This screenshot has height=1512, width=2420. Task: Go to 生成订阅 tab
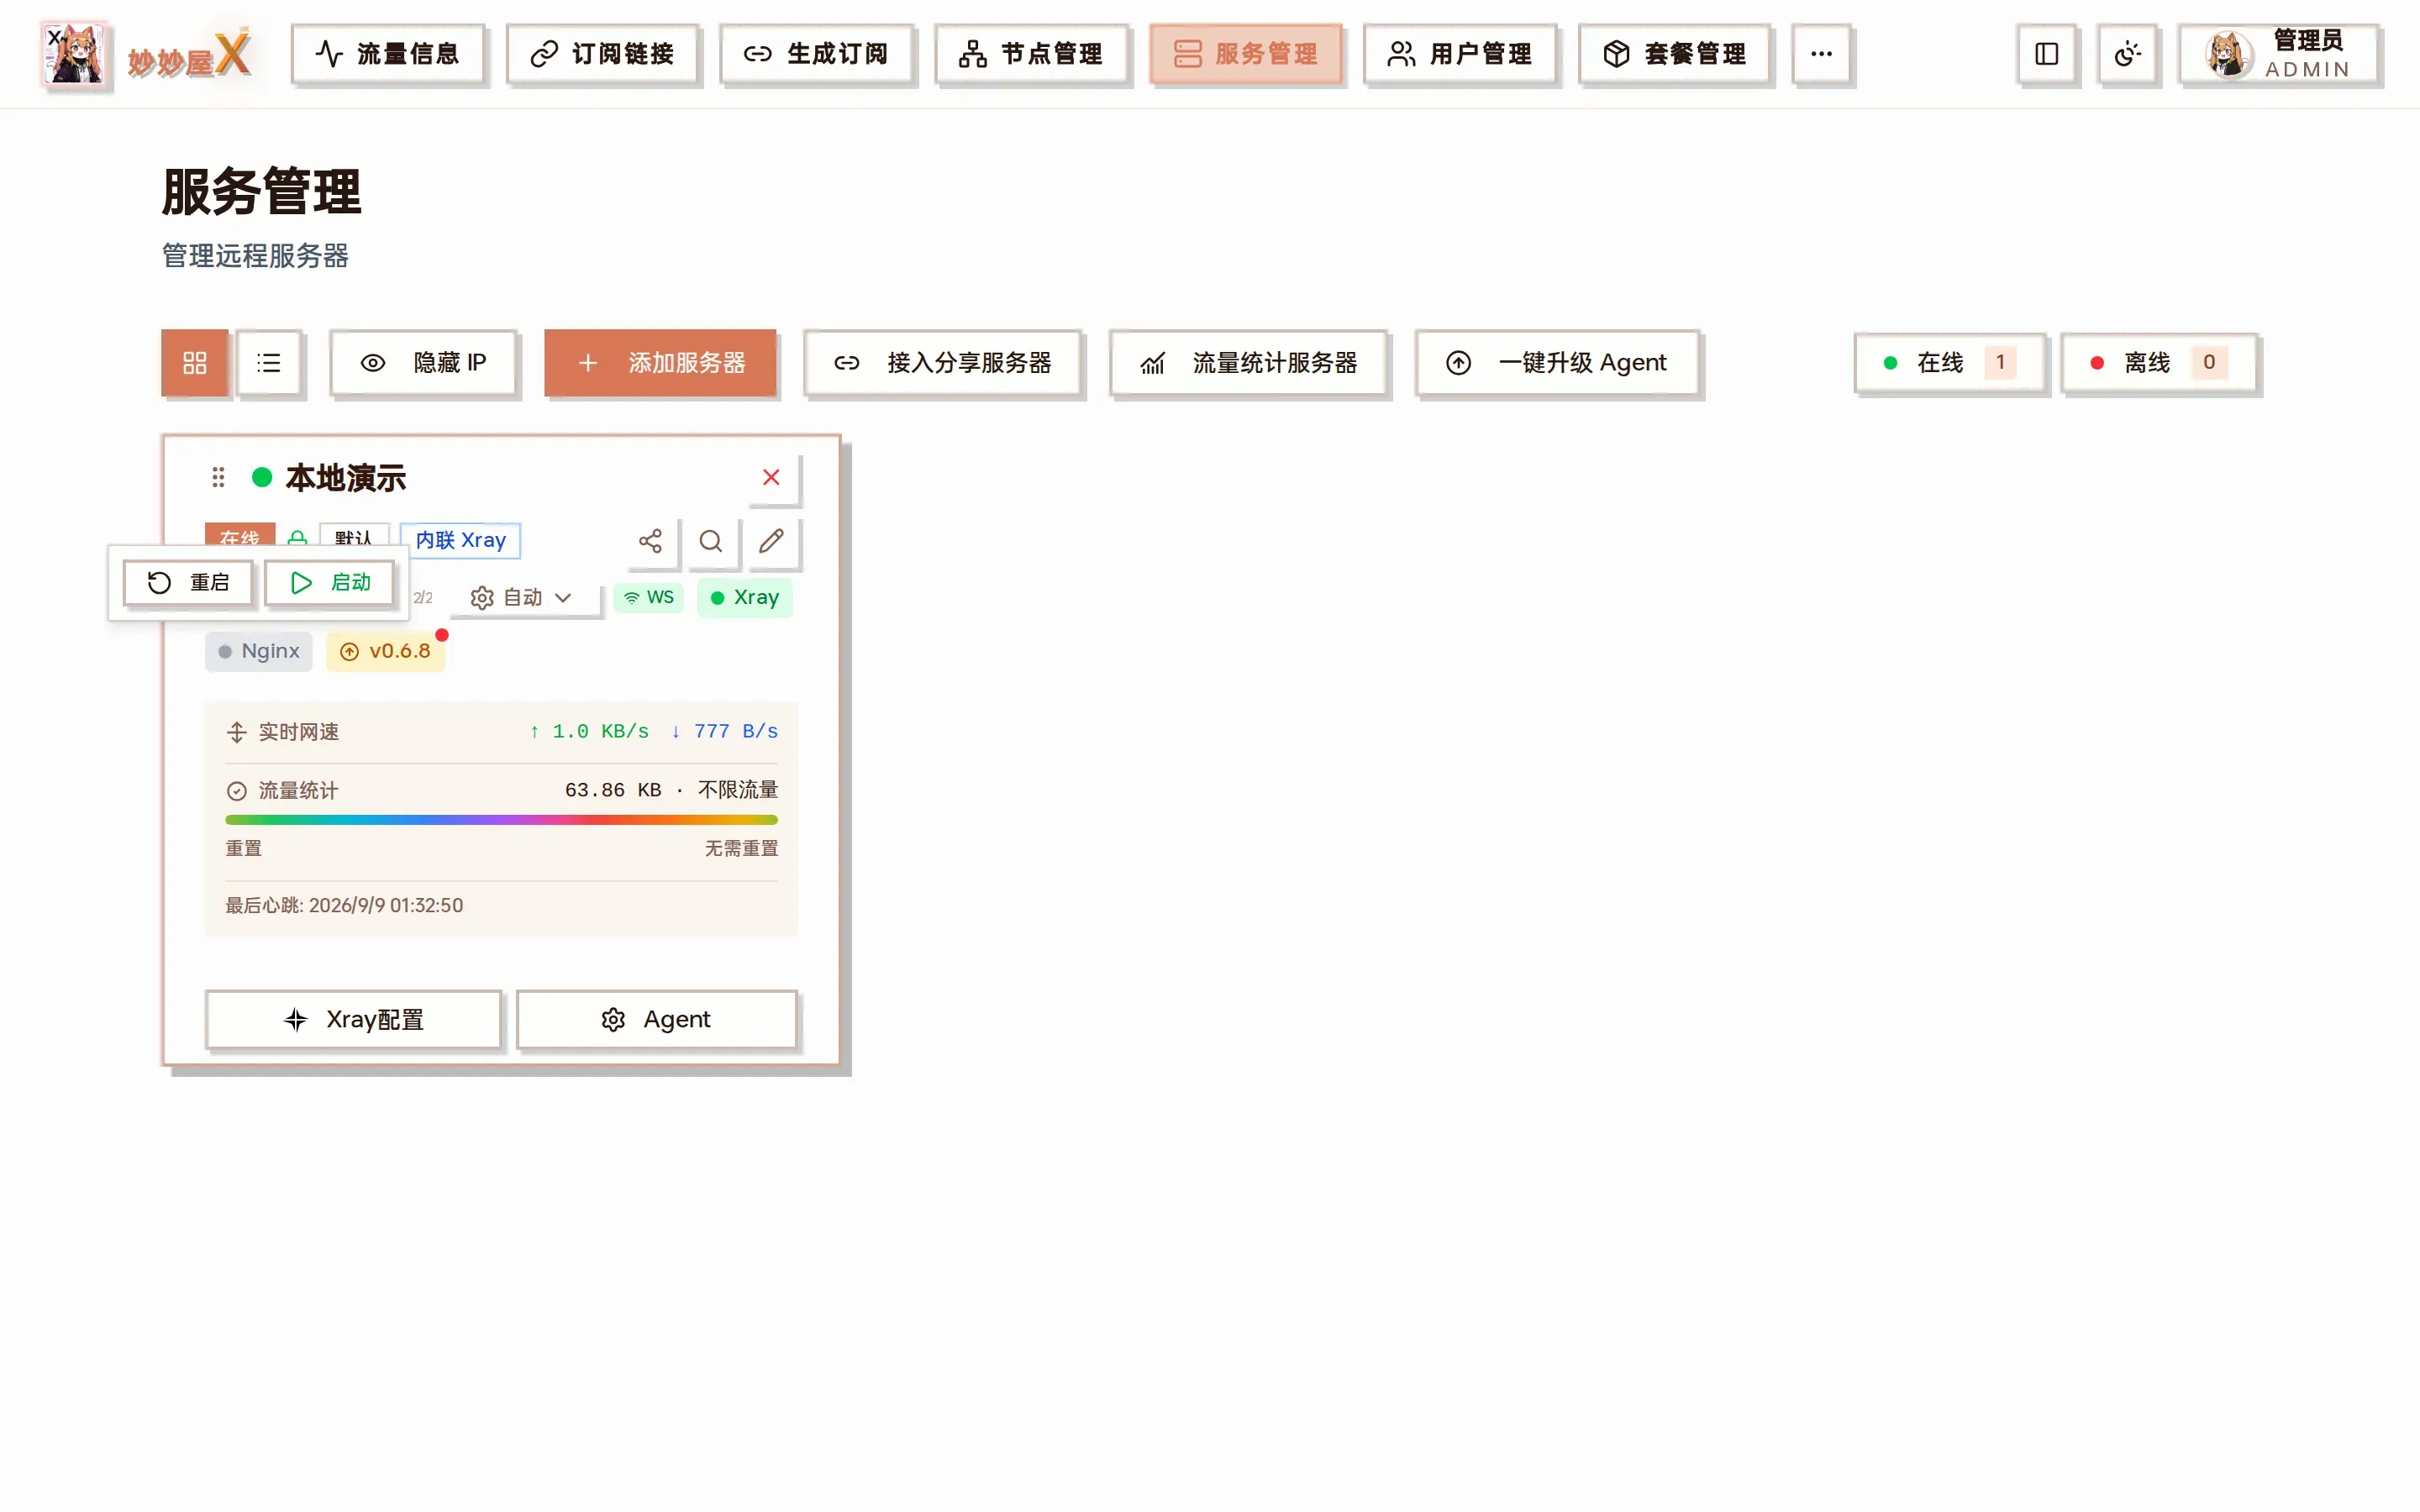point(816,54)
